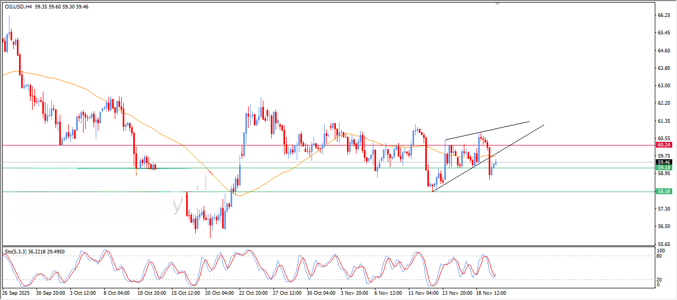Click the 66.25 price scale label
The height and width of the screenshot is (300, 677).
664,15
